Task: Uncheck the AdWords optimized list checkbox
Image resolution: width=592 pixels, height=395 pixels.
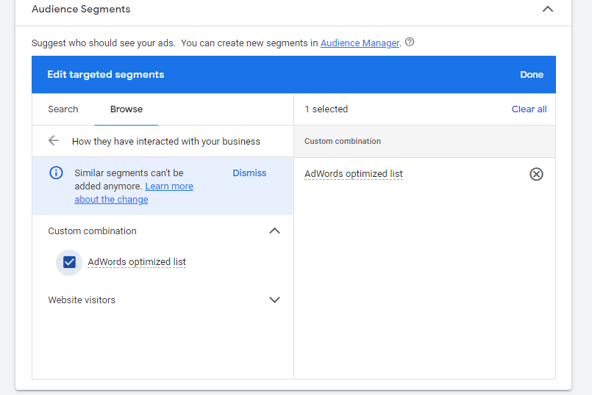Action: coord(69,262)
